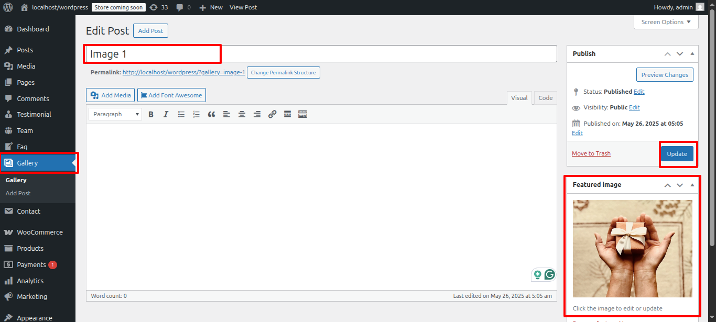Align text left in editor toolbar
The image size is (716, 322).
click(226, 114)
